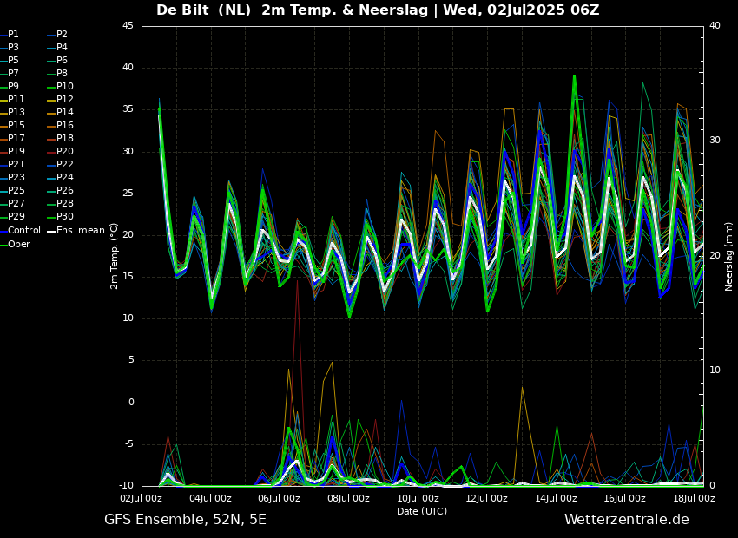
Task: Click the P20 legend entry
Action: [60, 152]
